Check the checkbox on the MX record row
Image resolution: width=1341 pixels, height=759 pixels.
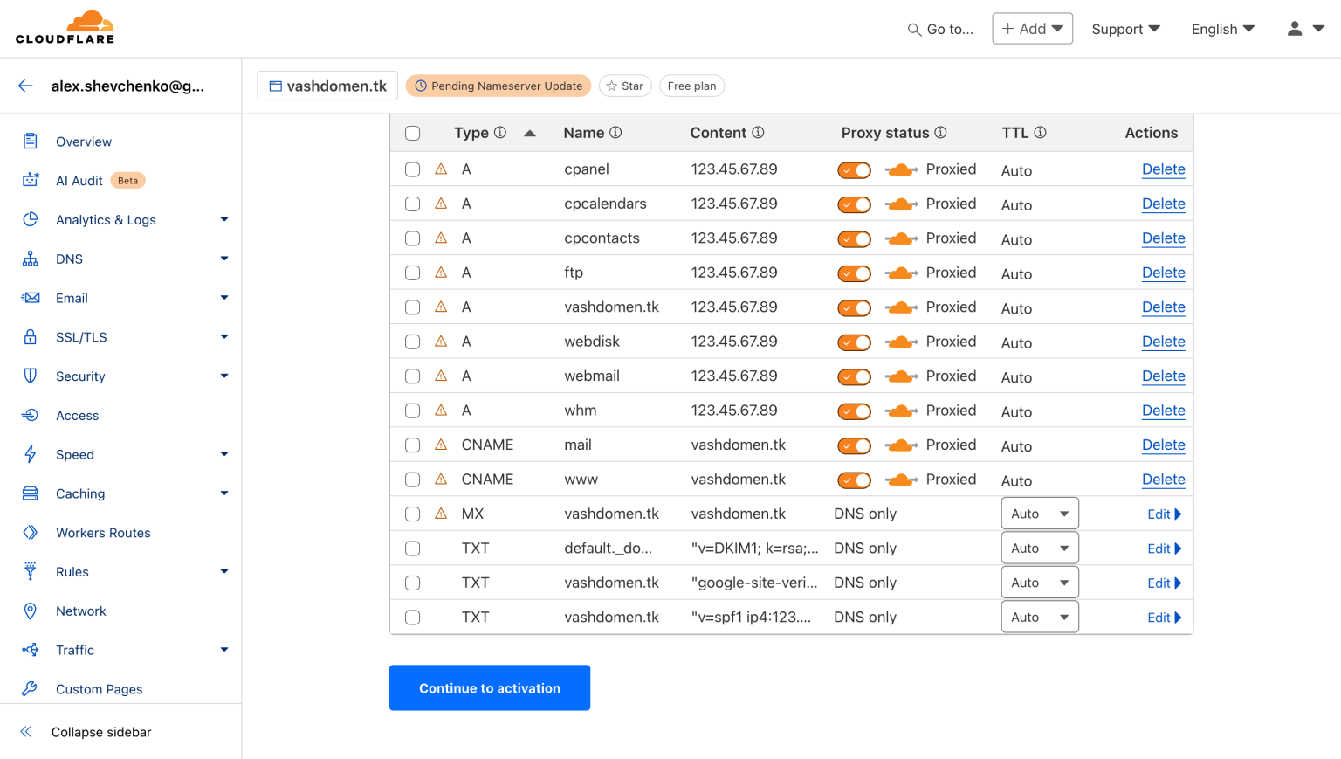pos(412,514)
